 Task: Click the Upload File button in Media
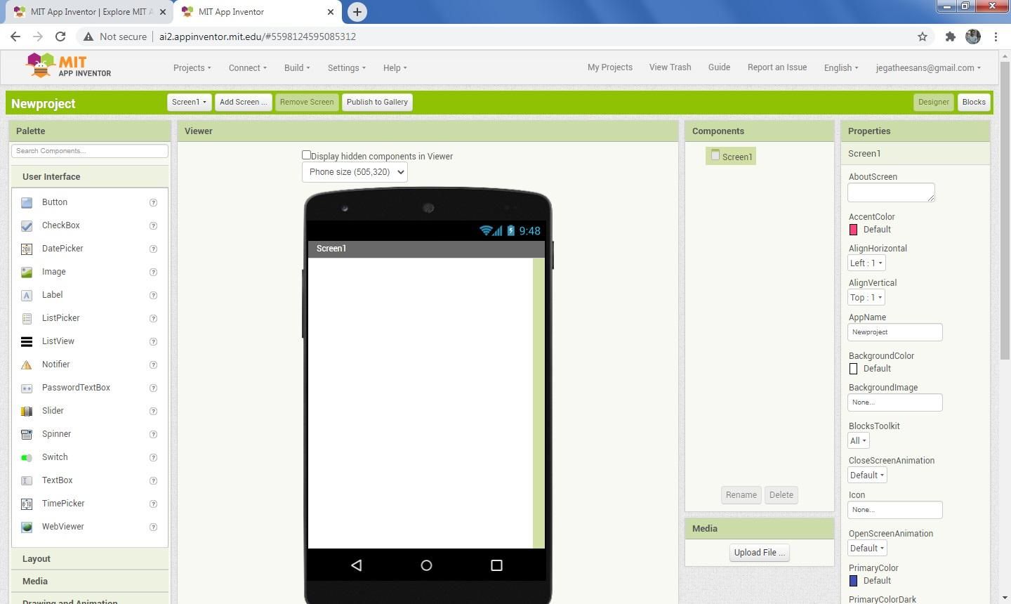(759, 553)
